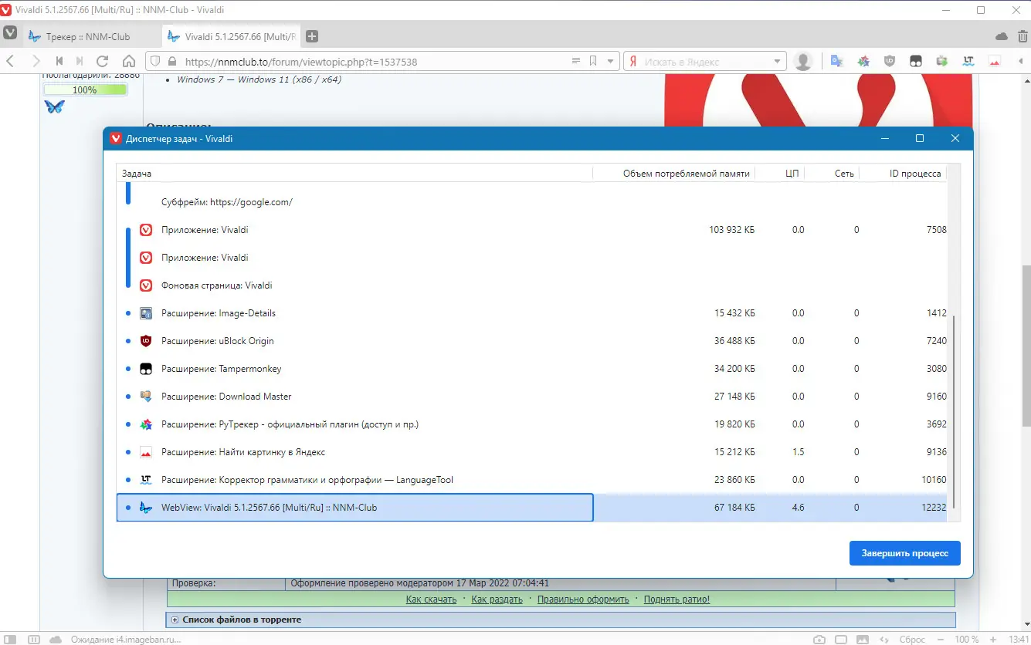Open the address bar history dropdown
1031x645 pixels.
[x=610, y=62]
